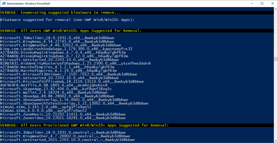This screenshot has height=143, width=278.
Task: Click the XboxSpeechToTextOverlay package line
Action: tap(74, 103)
